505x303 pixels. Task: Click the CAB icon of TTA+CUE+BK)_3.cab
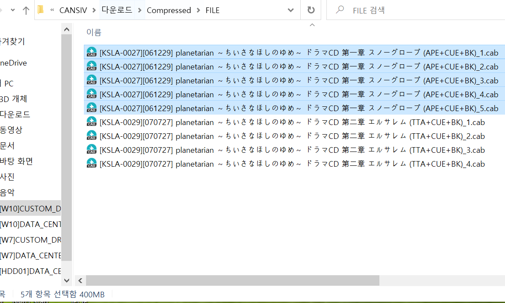coord(91,149)
